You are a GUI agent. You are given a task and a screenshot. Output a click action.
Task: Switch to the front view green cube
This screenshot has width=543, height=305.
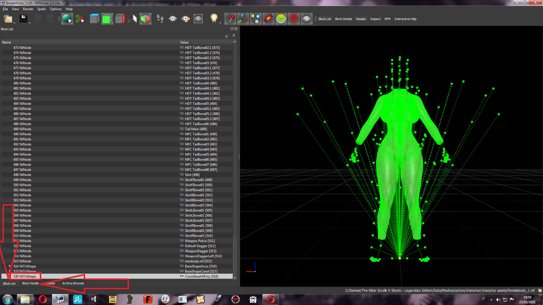[107, 19]
